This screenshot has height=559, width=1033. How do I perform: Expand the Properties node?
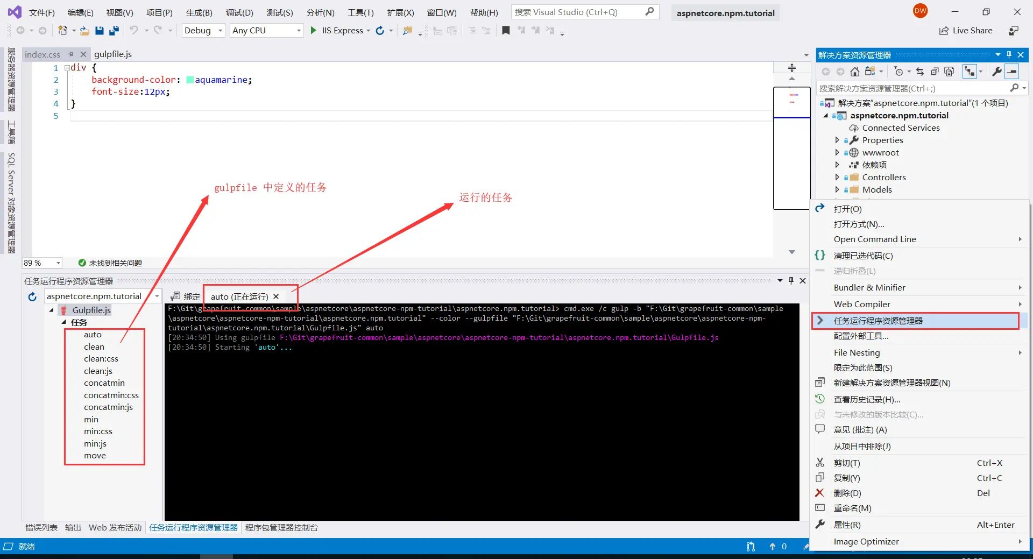837,140
